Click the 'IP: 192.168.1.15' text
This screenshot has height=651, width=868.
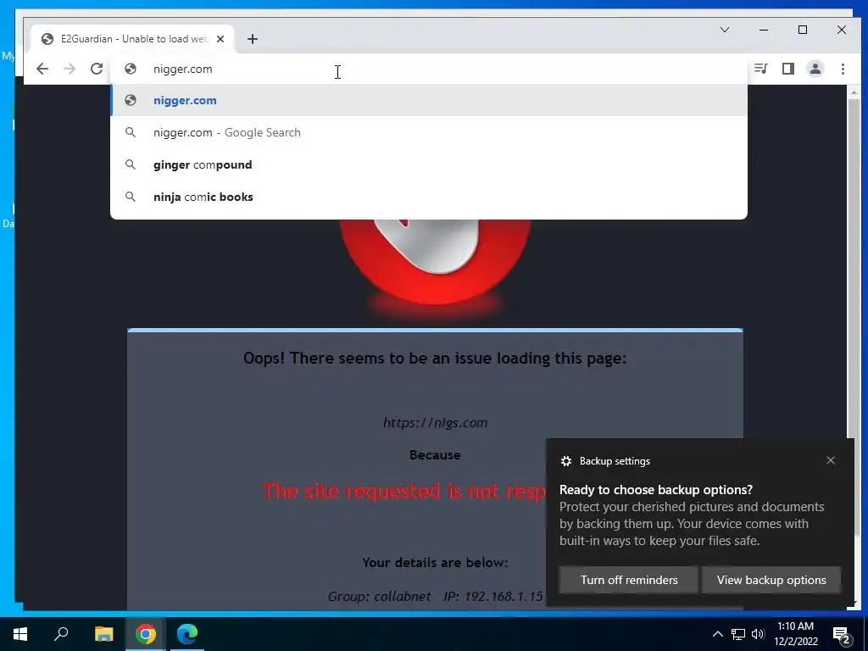(493, 596)
